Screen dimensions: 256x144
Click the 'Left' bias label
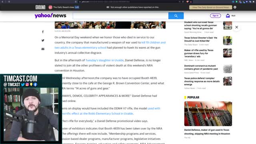coord(77,7)
